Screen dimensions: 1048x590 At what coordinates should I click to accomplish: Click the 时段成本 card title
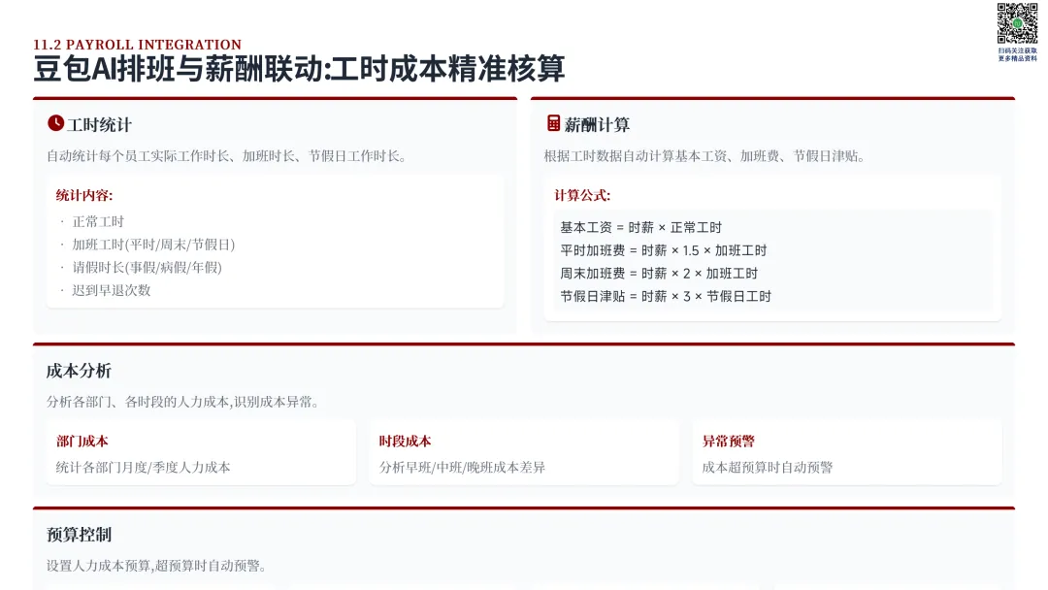pos(405,442)
